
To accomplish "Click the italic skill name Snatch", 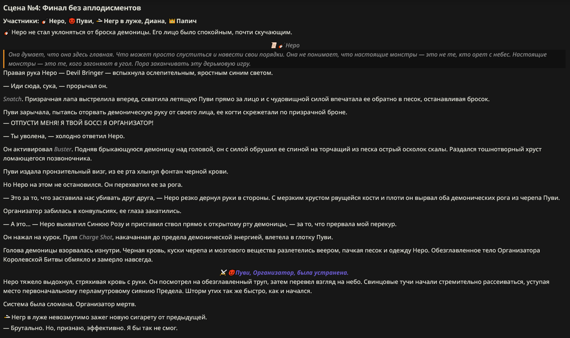I will (x=13, y=99).
